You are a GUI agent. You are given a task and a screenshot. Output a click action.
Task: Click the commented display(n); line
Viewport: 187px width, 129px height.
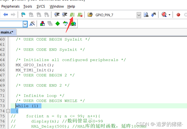click(57, 121)
